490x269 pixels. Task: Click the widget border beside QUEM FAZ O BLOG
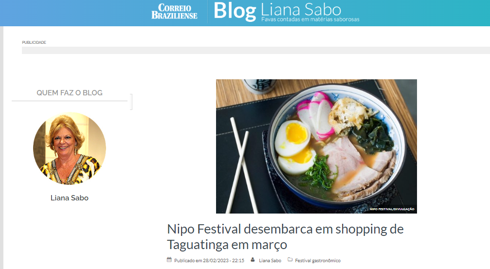[131, 102]
